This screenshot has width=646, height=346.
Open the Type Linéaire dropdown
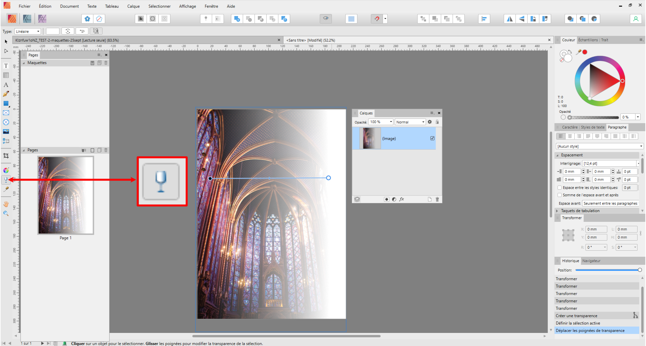pos(28,31)
